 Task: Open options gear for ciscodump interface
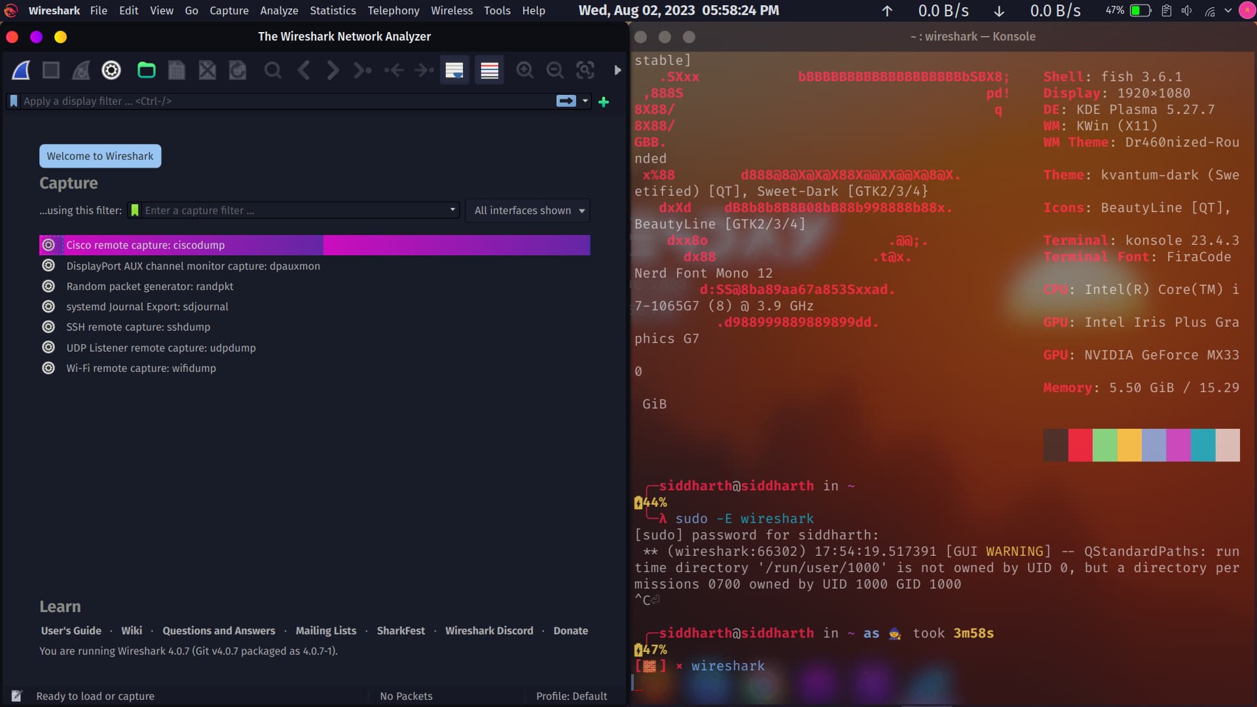point(48,245)
